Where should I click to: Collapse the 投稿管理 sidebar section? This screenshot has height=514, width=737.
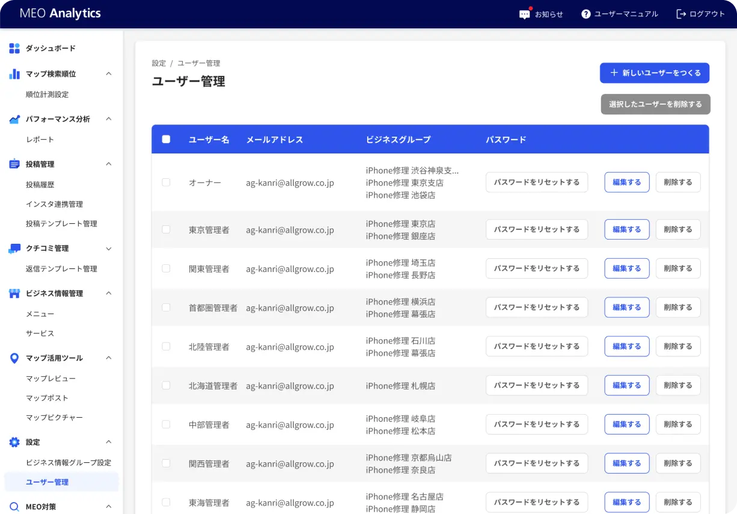click(x=108, y=164)
